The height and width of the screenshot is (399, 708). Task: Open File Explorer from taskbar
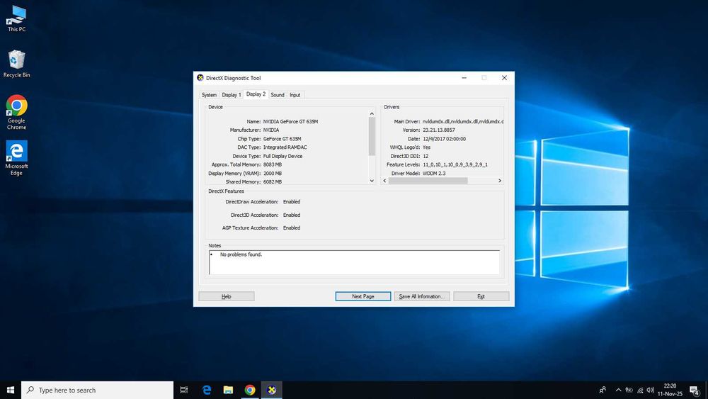pos(228,390)
